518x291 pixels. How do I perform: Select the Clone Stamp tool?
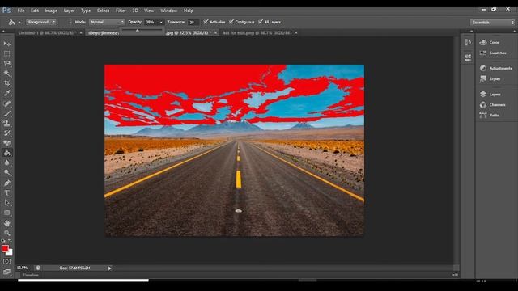click(7, 124)
